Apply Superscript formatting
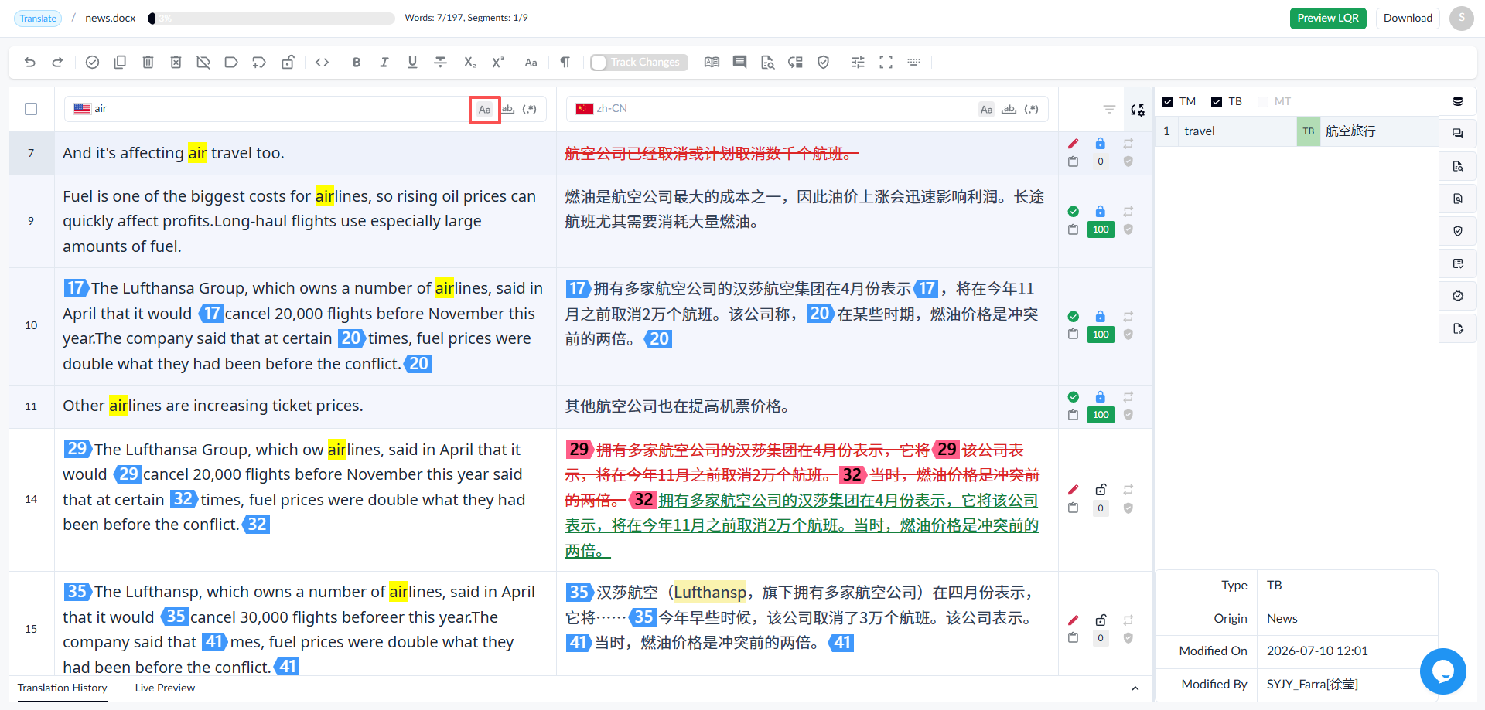Image resolution: width=1485 pixels, height=710 pixels. click(497, 63)
